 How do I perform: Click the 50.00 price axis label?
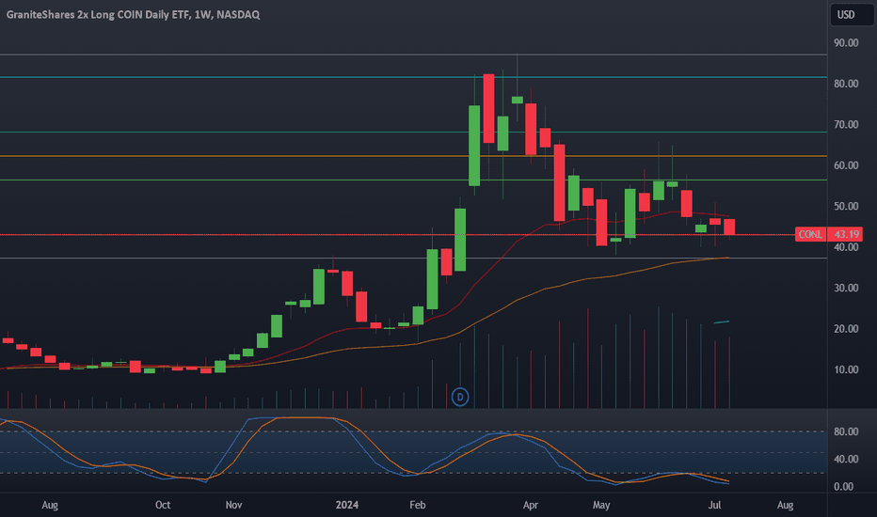point(846,206)
